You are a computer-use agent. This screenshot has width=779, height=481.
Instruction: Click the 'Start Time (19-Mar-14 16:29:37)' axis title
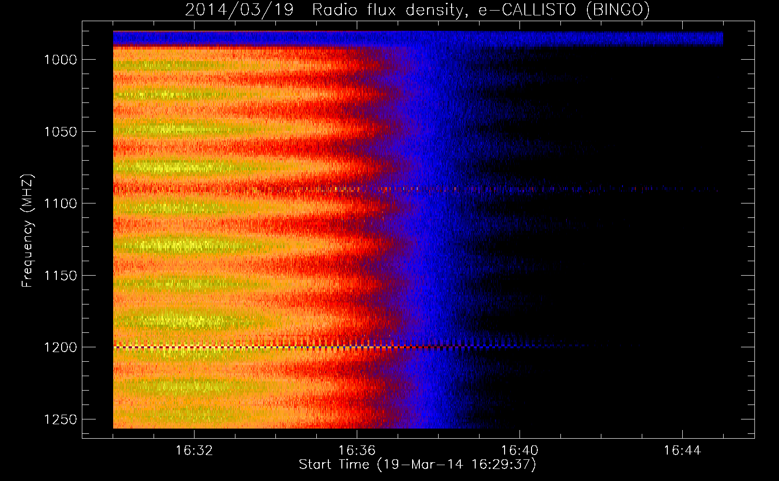click(417, 465)
